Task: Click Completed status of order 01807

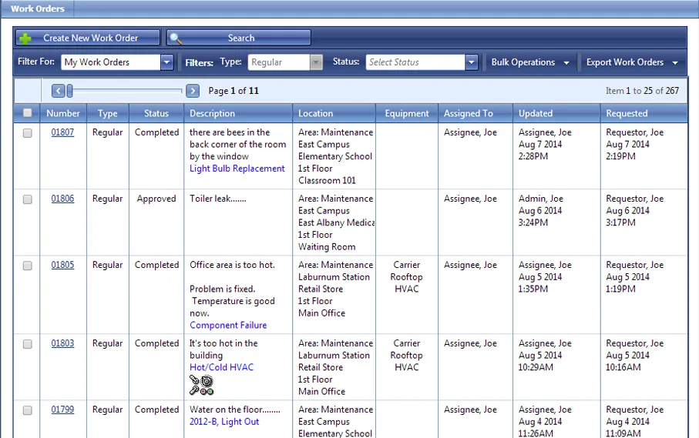Action: tap(157, 132)
